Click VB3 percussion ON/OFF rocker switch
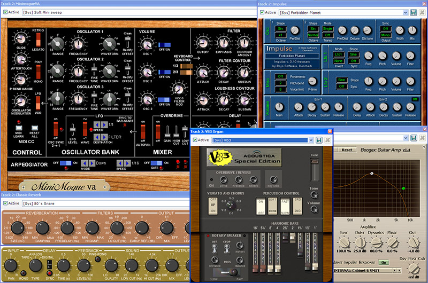The height and width of the screenshot is (283, 428). [x=261, y=207]
